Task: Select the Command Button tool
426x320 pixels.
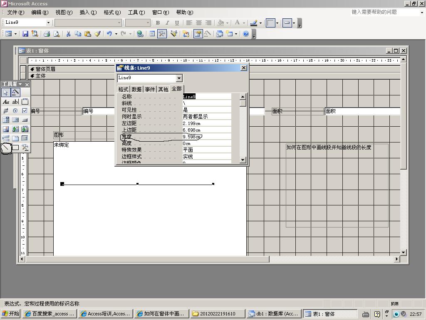Action: pos(25,120)
